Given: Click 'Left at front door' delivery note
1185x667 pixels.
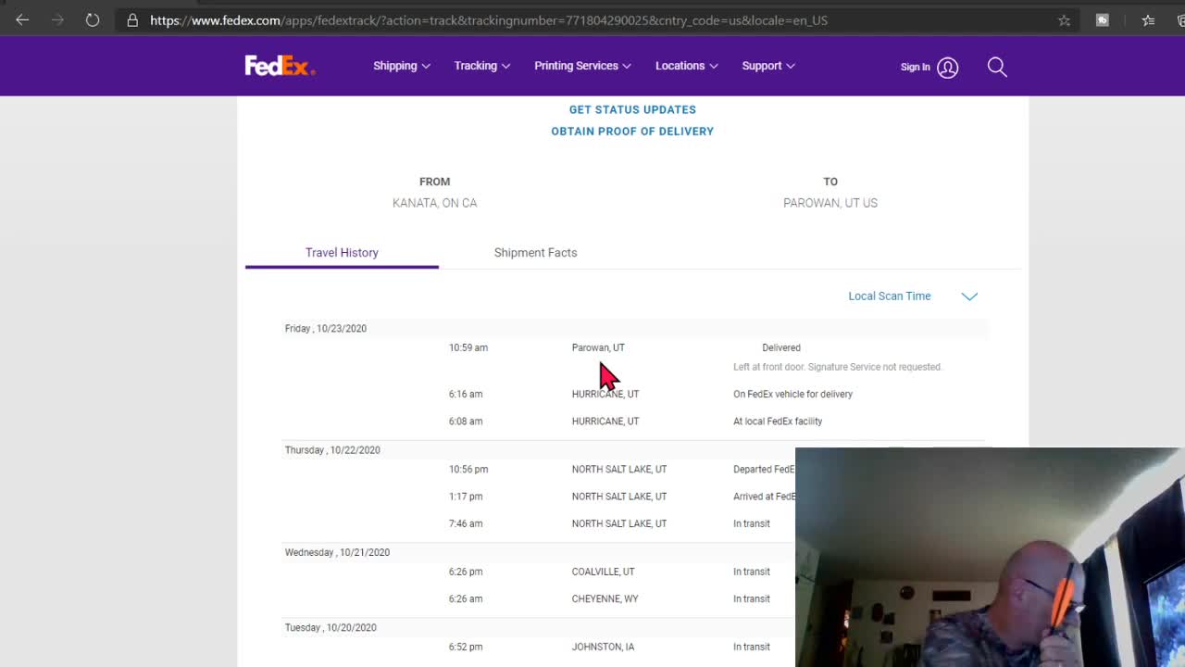Looking at the screenshot, I should pyautogui.click(x=837, y=367).
